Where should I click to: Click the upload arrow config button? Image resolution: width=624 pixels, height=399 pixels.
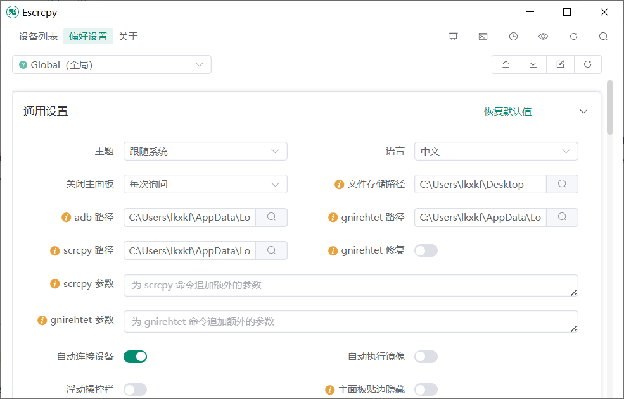point(506,64)
